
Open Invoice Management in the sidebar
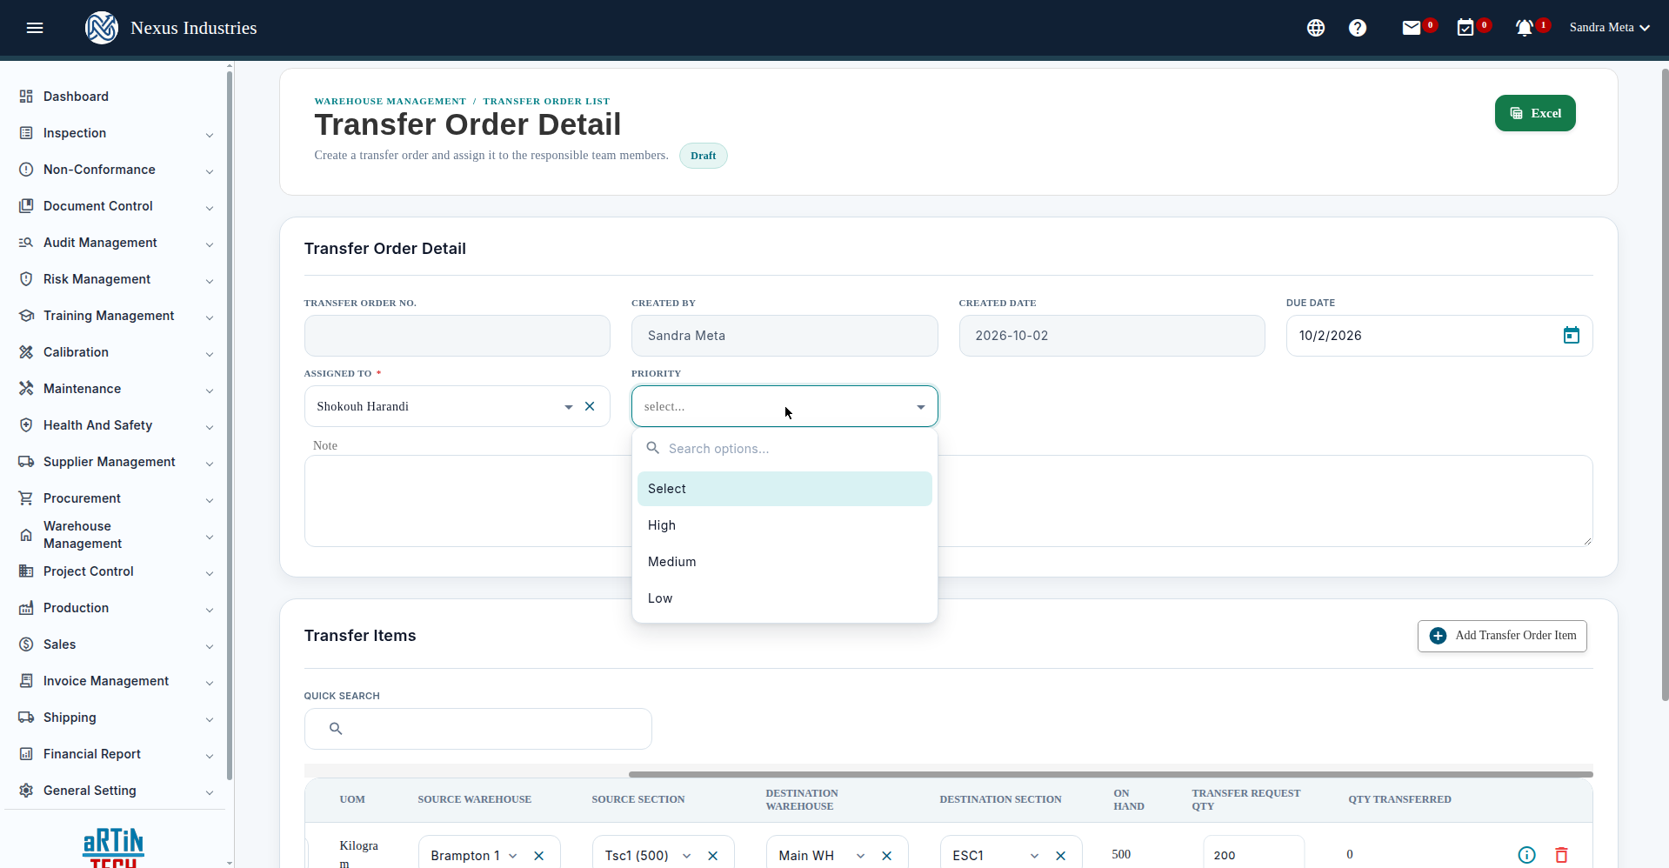pos(106,681)
